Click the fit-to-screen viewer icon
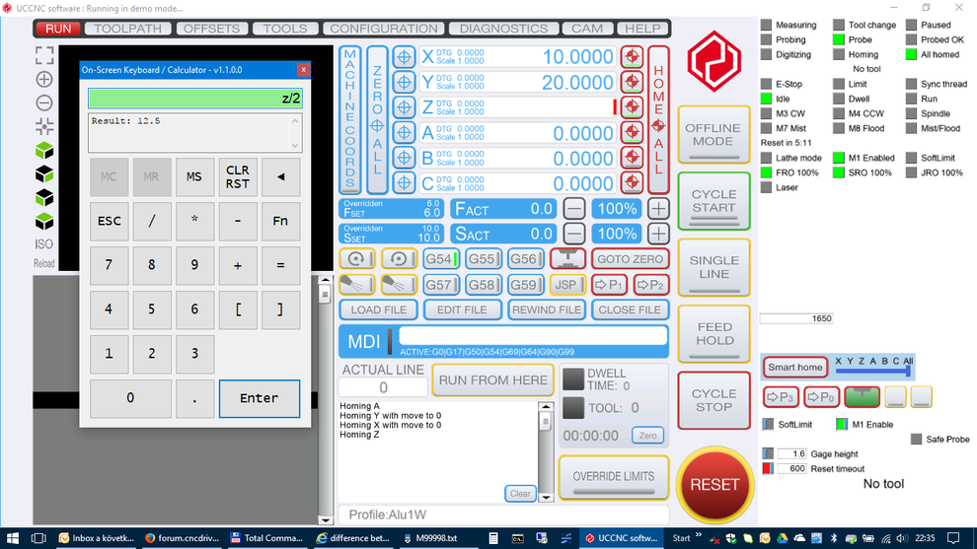The image size is (977, 549). [x=44, y=55]
